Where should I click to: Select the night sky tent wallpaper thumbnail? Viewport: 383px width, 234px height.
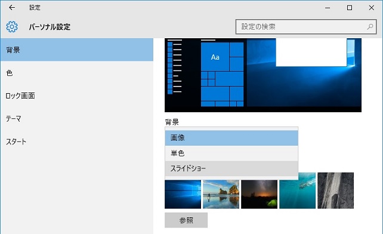(259, 194)
